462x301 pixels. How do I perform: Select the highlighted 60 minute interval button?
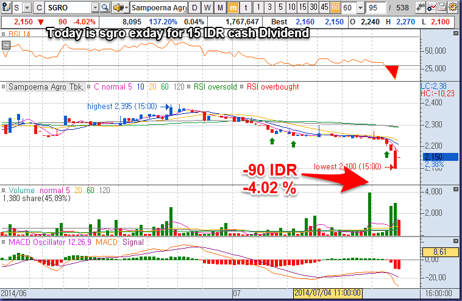click(335, 7)
